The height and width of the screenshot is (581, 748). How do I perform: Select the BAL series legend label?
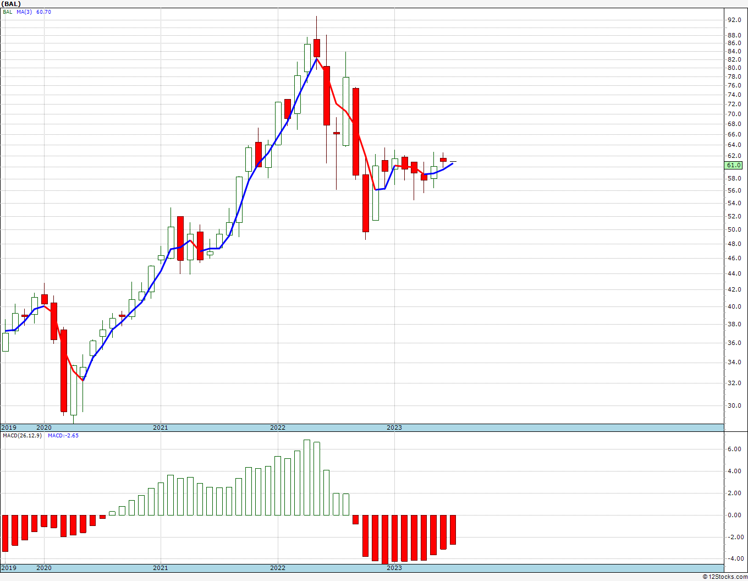[8, 12]
